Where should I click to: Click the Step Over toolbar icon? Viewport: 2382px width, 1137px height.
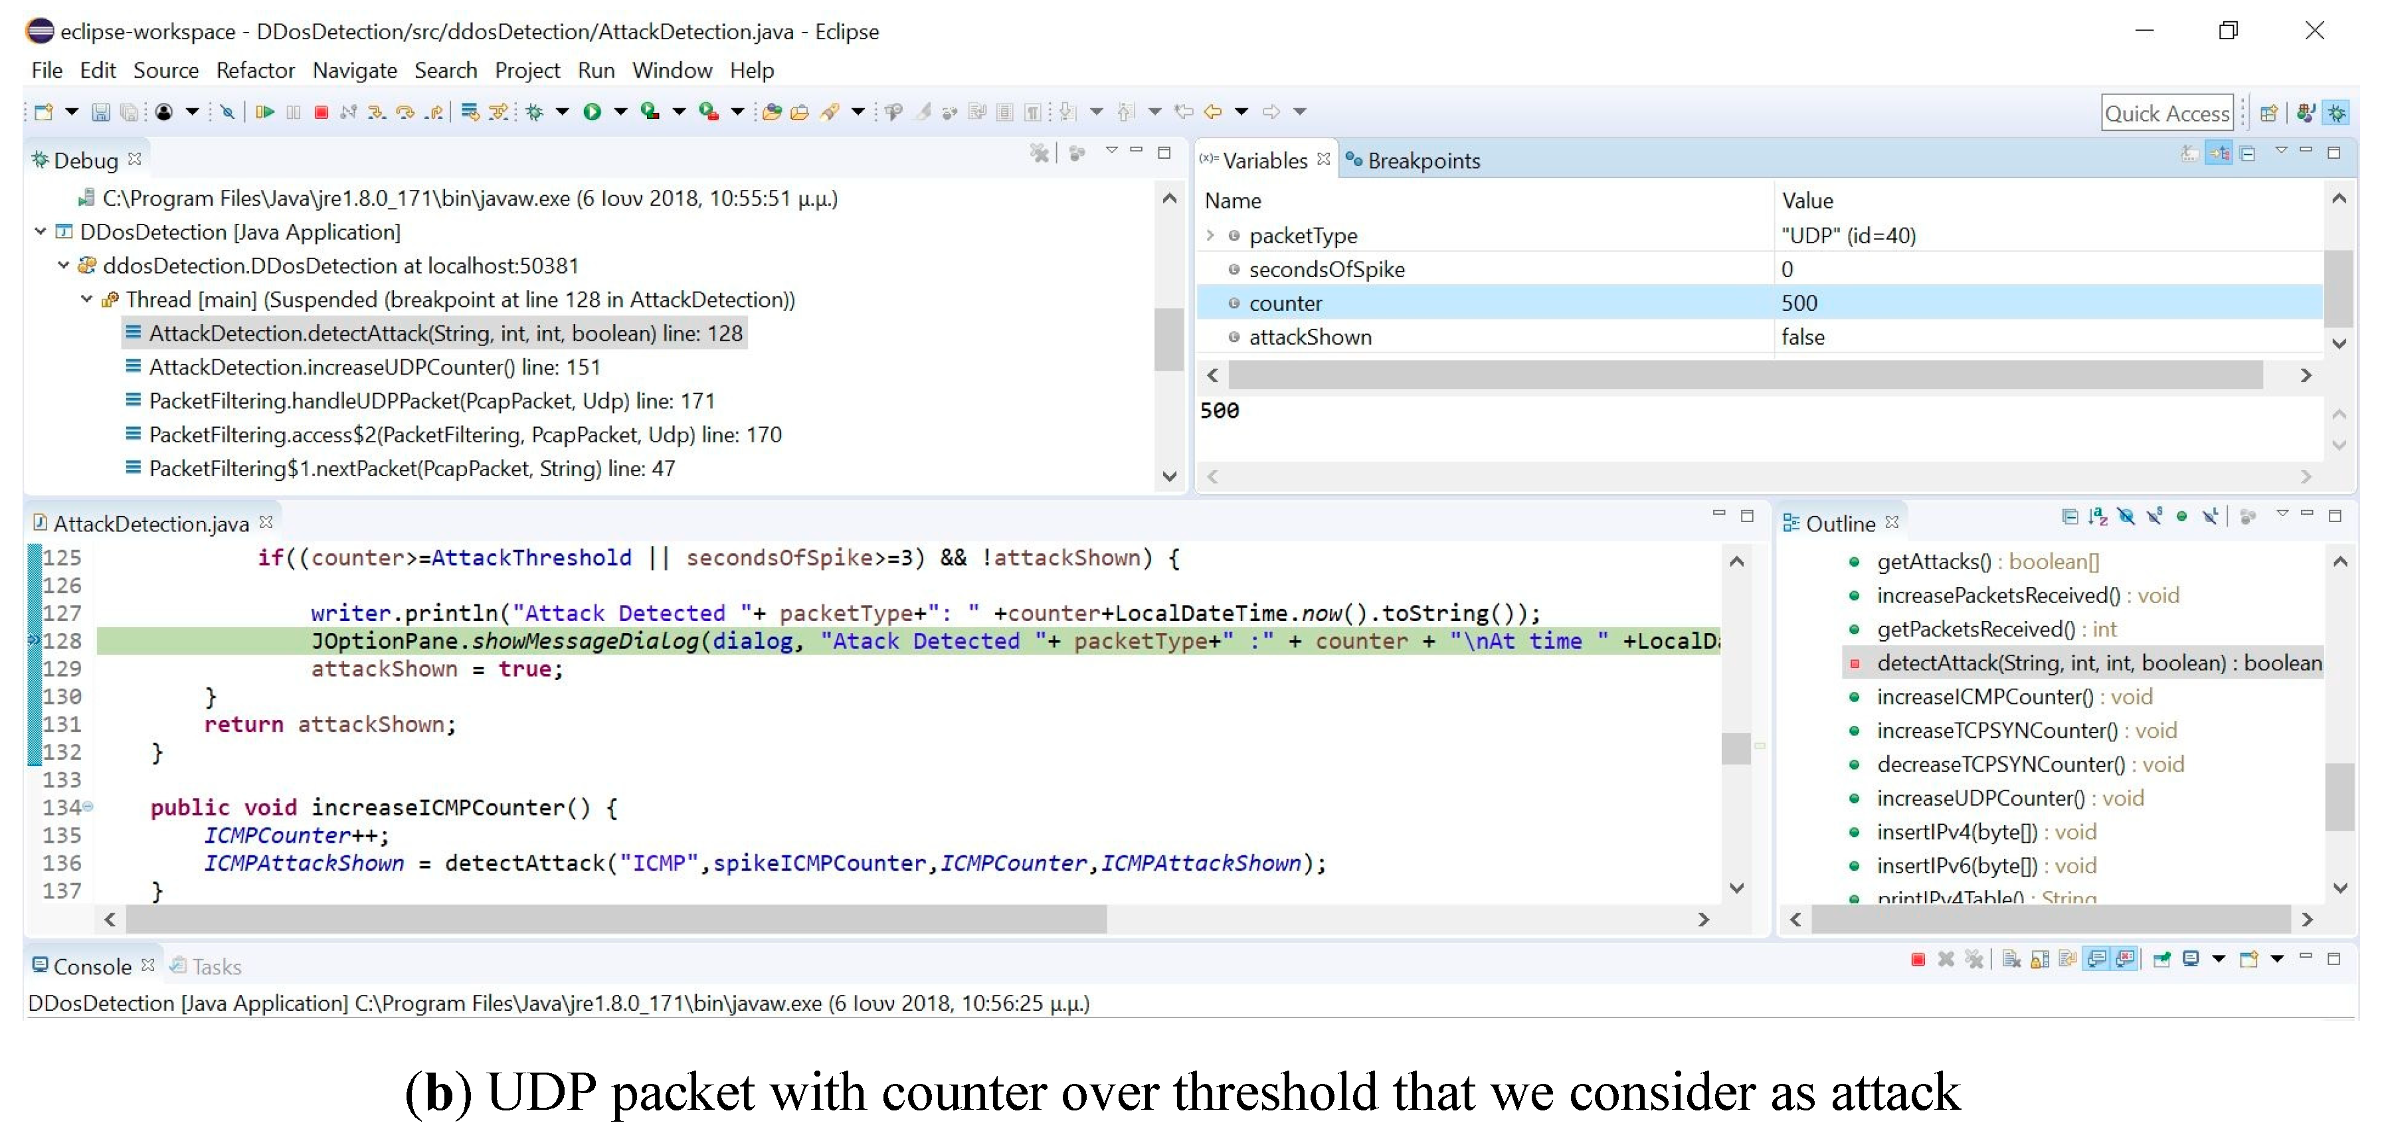[404, 112]
